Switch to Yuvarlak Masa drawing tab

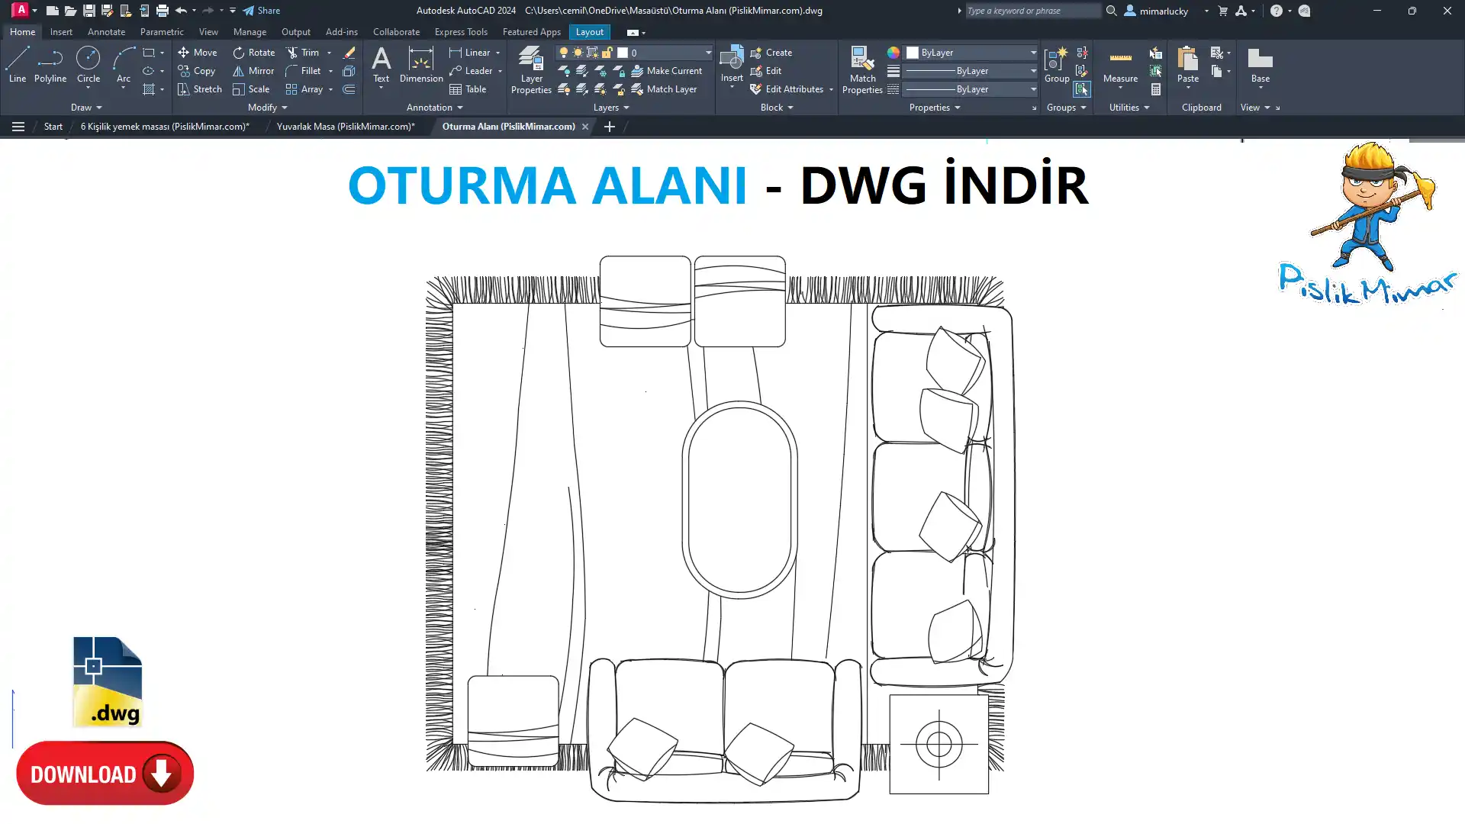point(346,127)
